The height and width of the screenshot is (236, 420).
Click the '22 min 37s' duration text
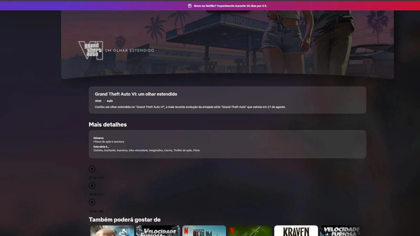click(96, 178)
